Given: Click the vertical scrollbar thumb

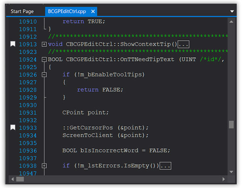Looking at the screenshot, I should point(231,124).
